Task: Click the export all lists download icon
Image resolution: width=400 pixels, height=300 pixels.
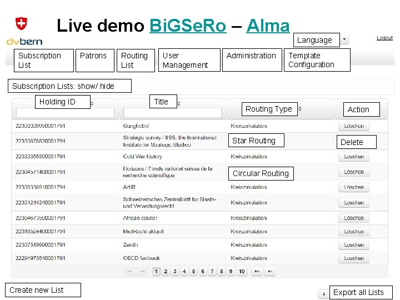Action: (323, 294)
